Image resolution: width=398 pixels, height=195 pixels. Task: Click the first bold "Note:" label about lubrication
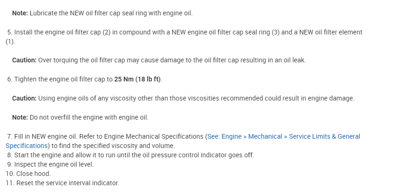[x=20, y=13]
